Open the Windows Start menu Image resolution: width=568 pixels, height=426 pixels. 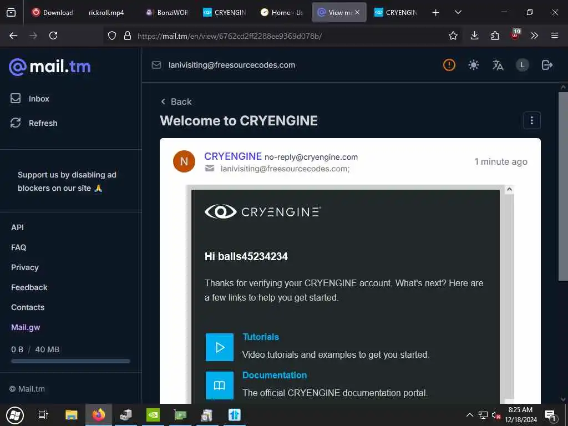click(15, 415)
